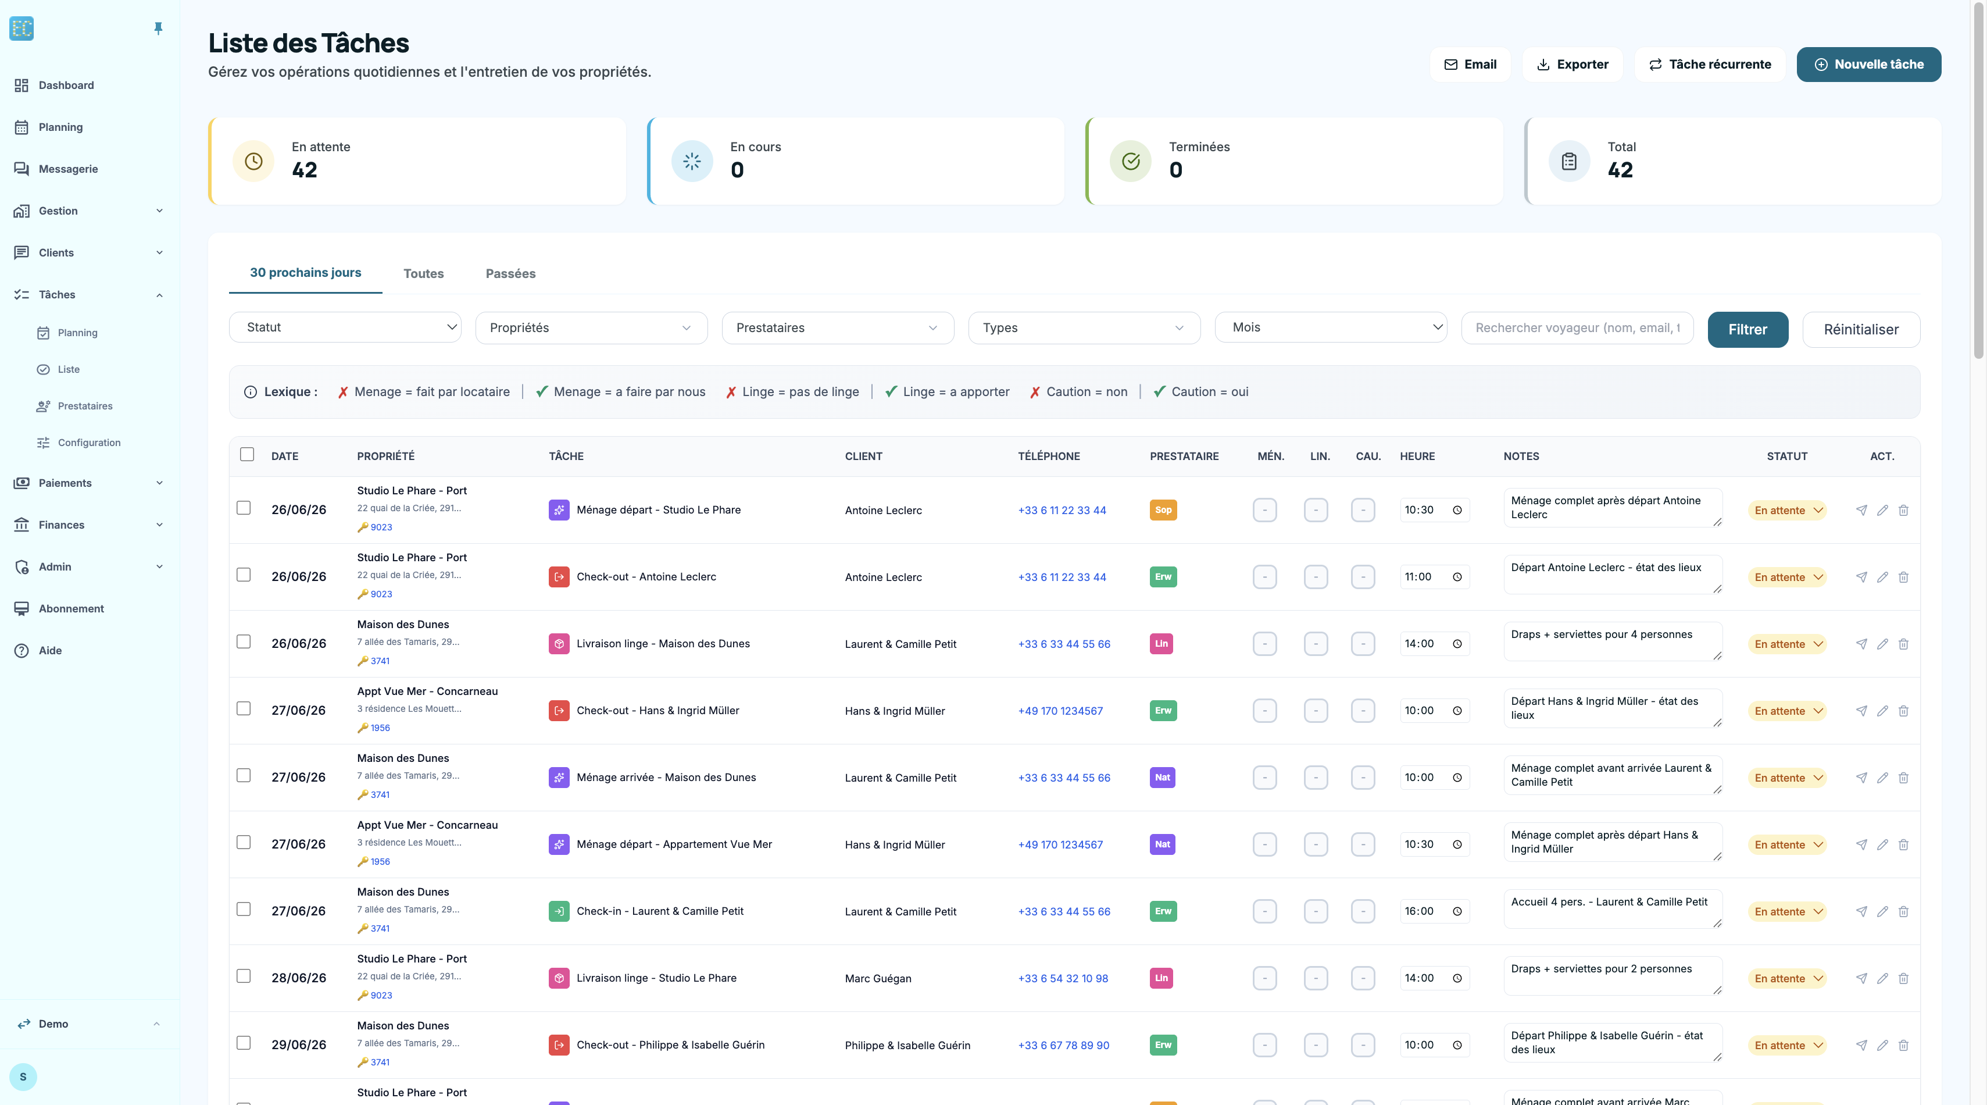Switch to the Toutes tab
The width and height of the screenshot is (1987, 1105).
click(x=423, y=273)
